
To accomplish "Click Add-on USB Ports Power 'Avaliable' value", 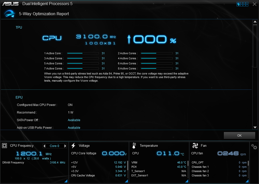I will point(74,128).
